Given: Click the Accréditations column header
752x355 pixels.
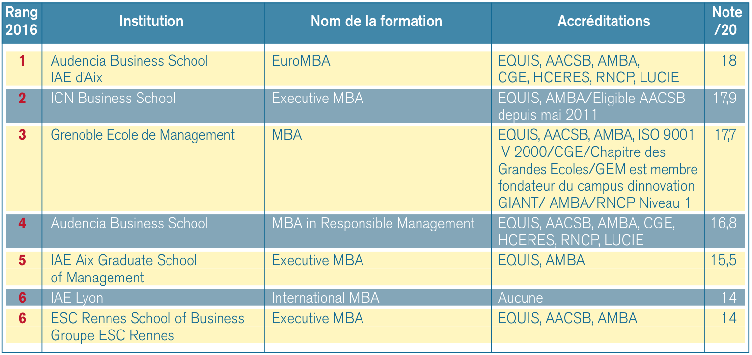Looking at the screenshot, I should tap(604, 21).
